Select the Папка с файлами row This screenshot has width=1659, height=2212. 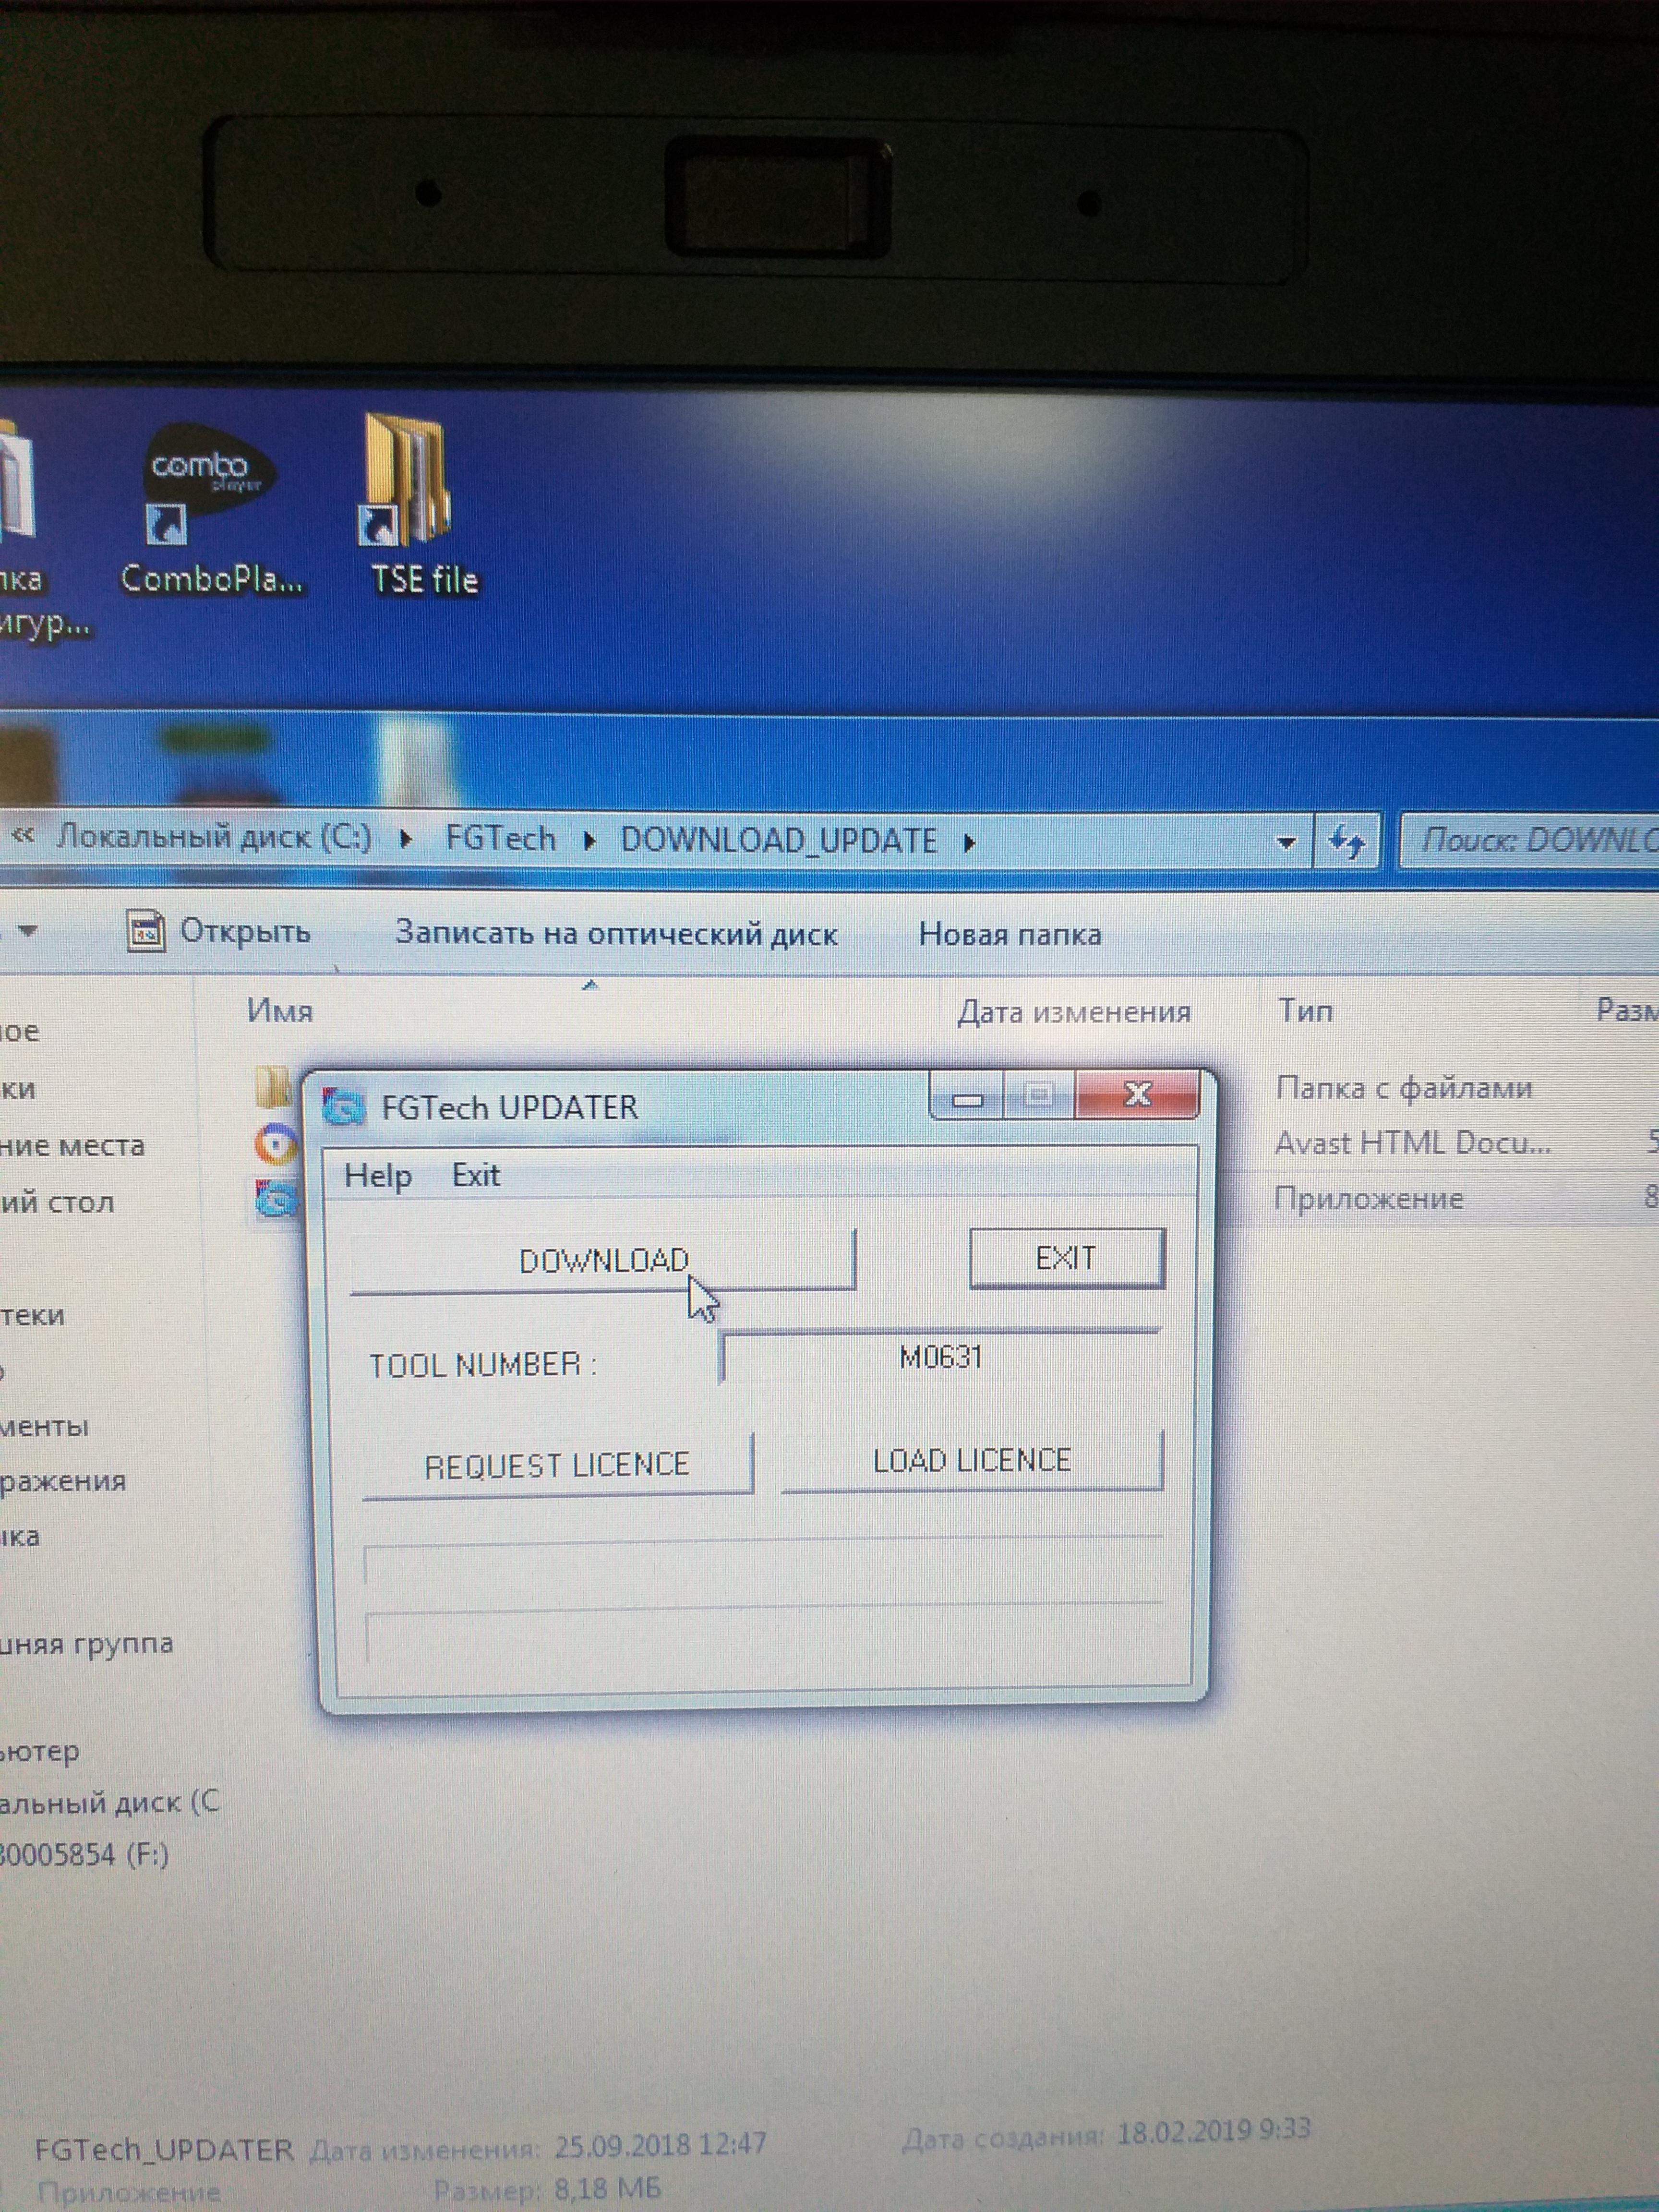point(1404,1088)
